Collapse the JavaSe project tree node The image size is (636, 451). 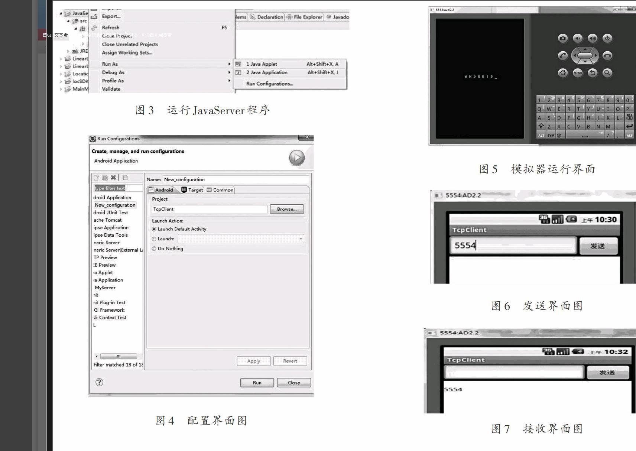(x=61, y=13)
